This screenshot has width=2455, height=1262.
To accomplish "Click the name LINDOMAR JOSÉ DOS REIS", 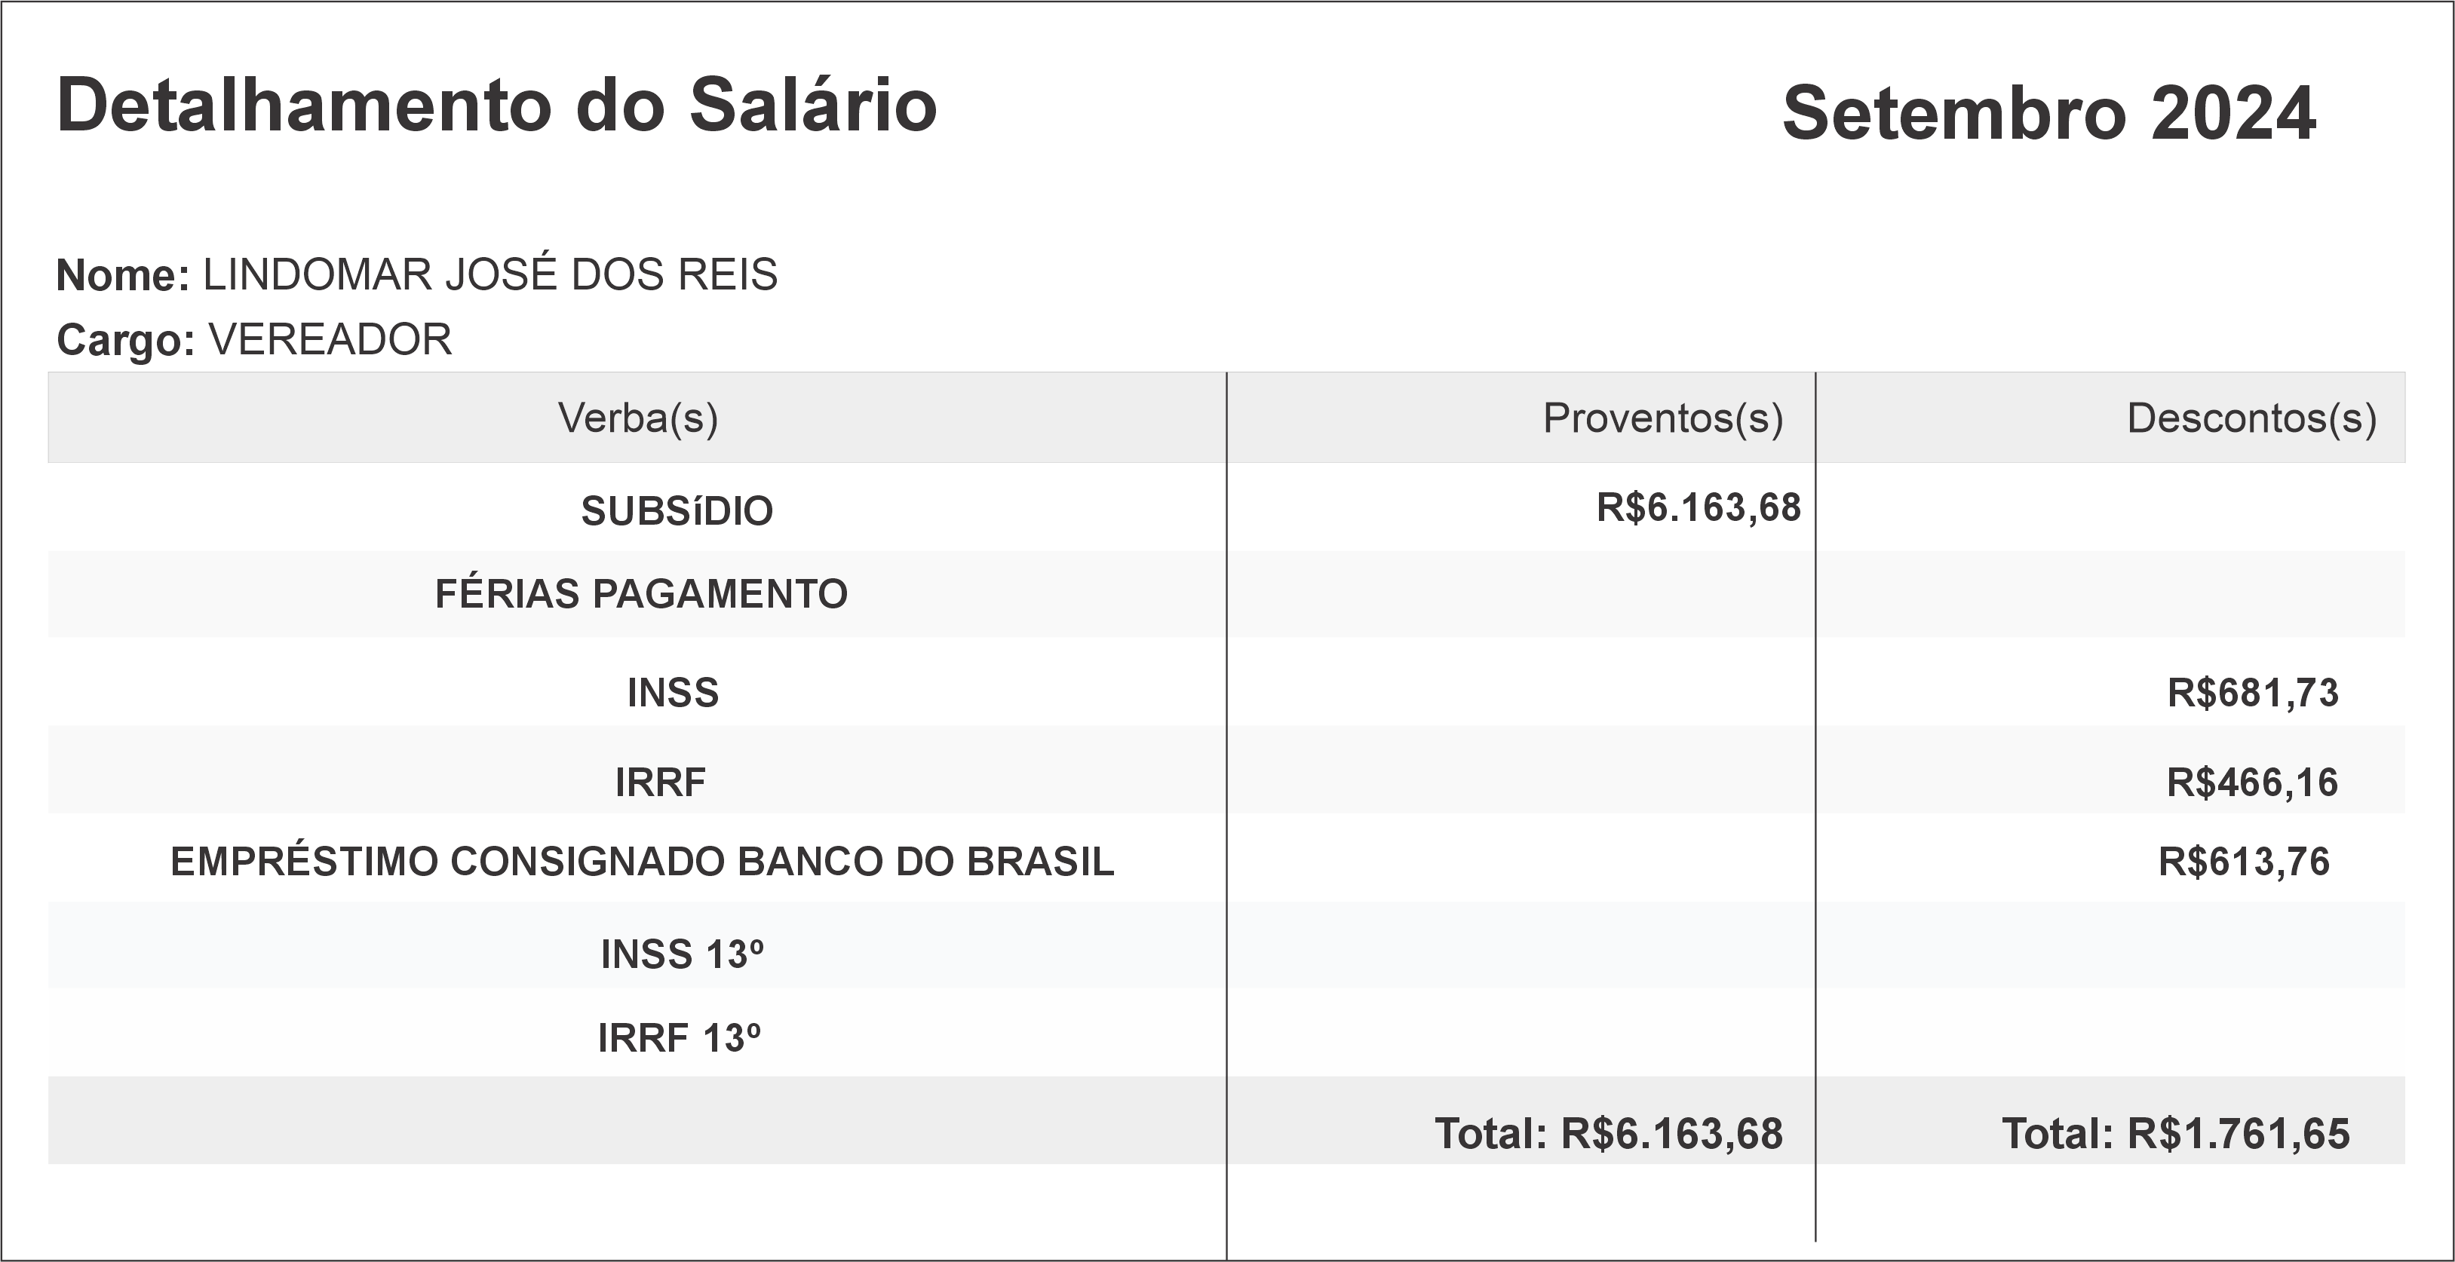I will click(x=489, y=275).
